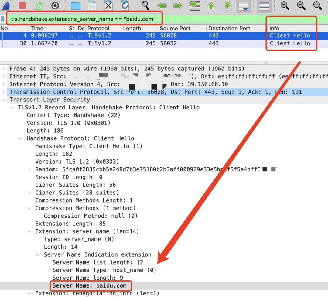The height and width of the screenshot is (297, 328).
Task: Stop capturing packets with the red square
Action: point(22,5)
